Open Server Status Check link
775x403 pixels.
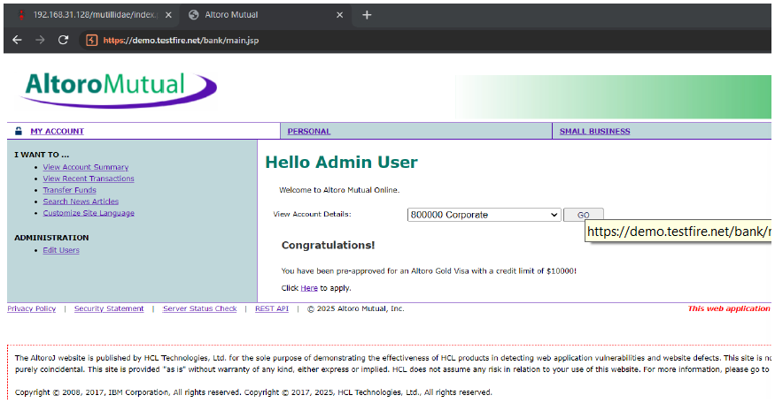pos(199,308)
